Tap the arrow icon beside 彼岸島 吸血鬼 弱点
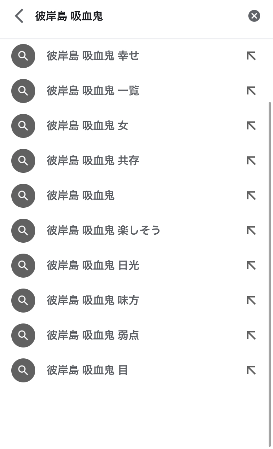Viewport: 273px width, 449px height. click(251, 335)
